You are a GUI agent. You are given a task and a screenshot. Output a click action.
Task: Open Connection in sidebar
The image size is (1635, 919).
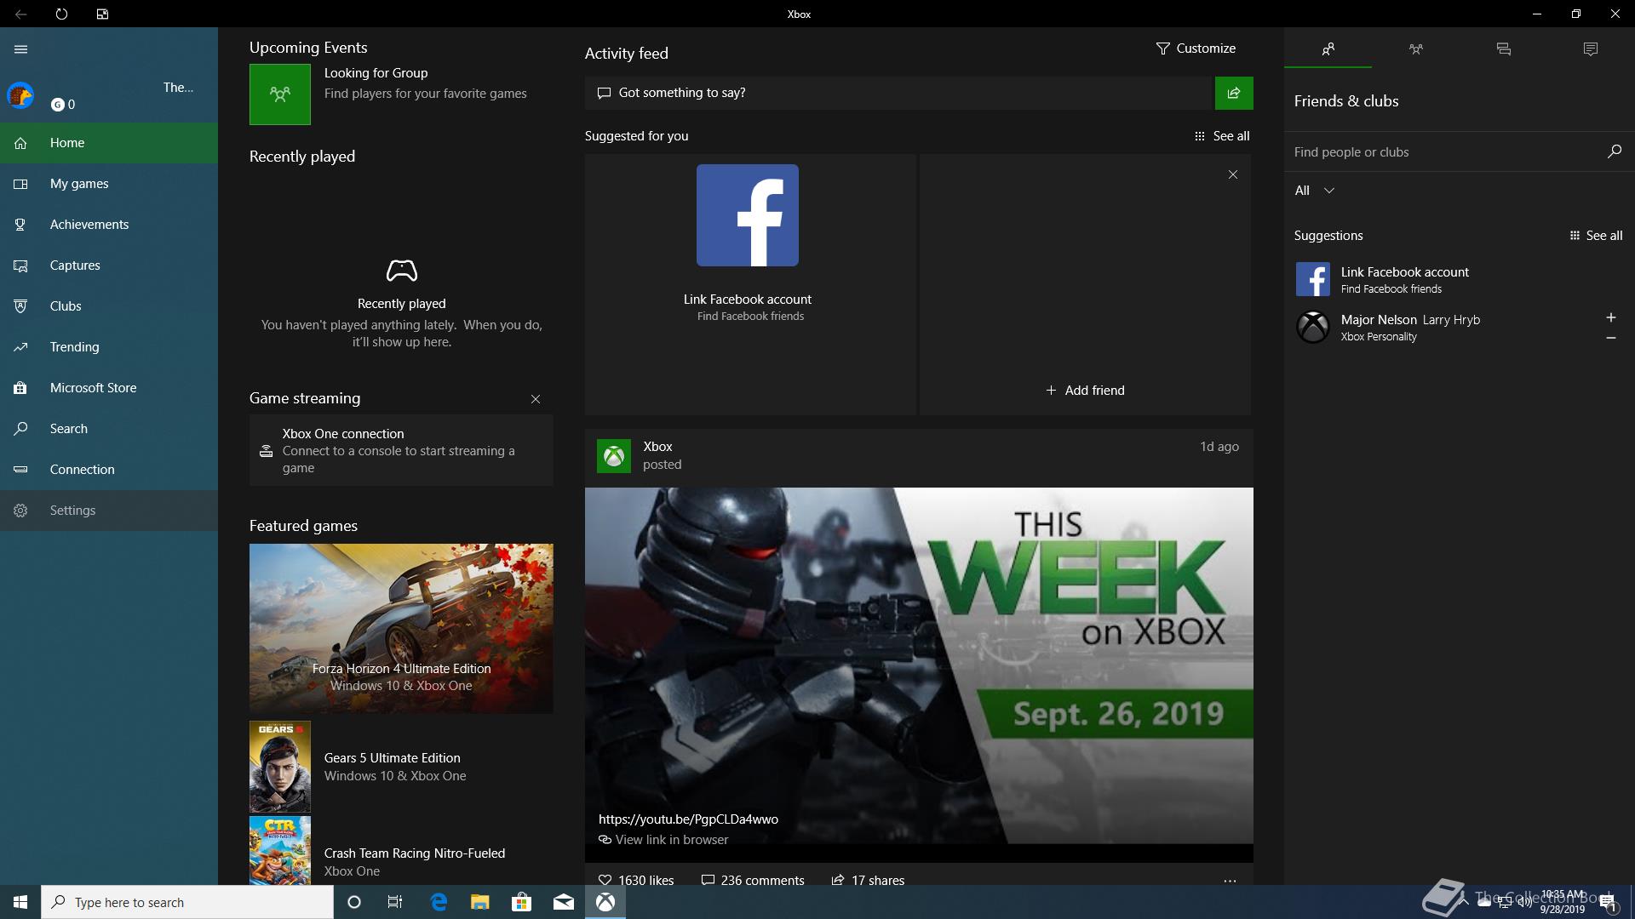click(x=109, y=470)
